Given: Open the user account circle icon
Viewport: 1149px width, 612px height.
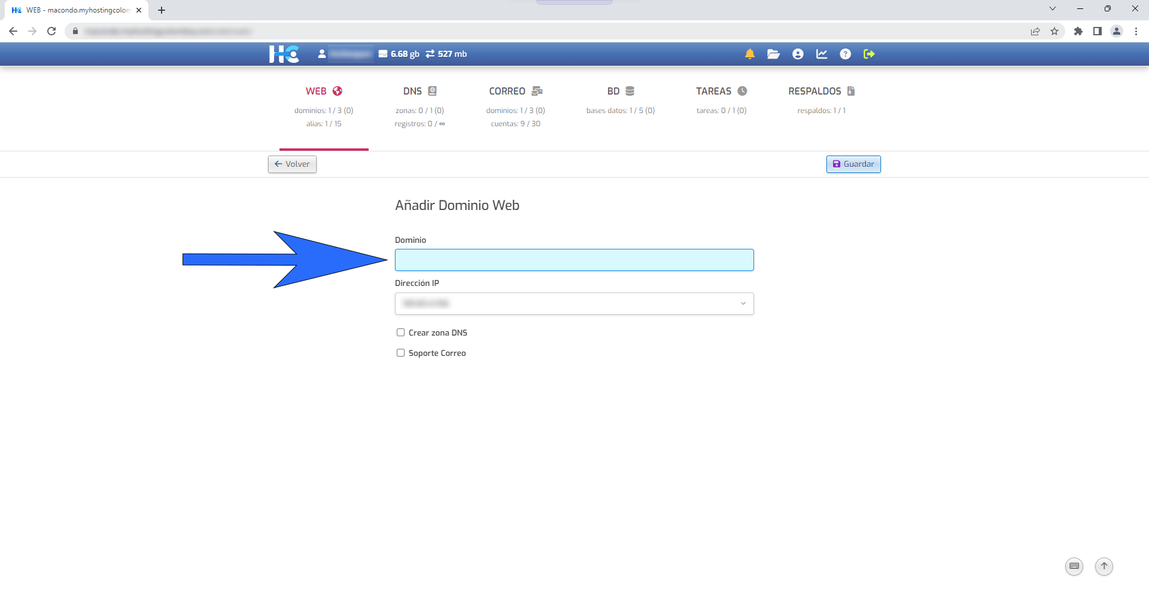Looking at the screenshot, I should coord(798,54).
